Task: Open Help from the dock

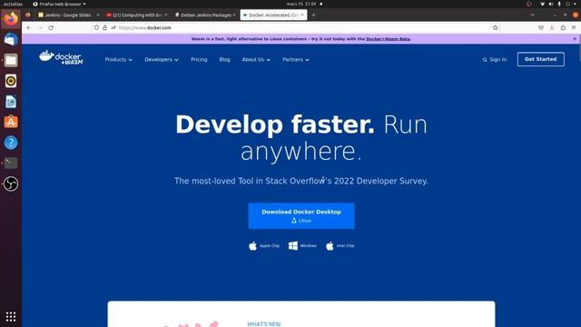Action: (x=11, y=143)
